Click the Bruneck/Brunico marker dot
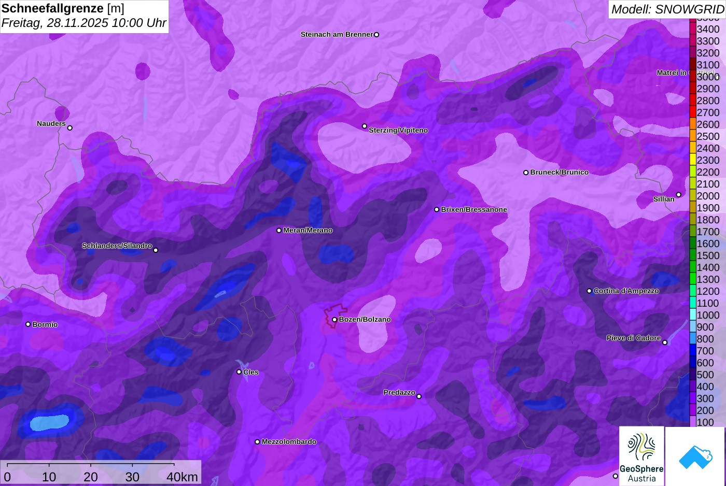 526,173
